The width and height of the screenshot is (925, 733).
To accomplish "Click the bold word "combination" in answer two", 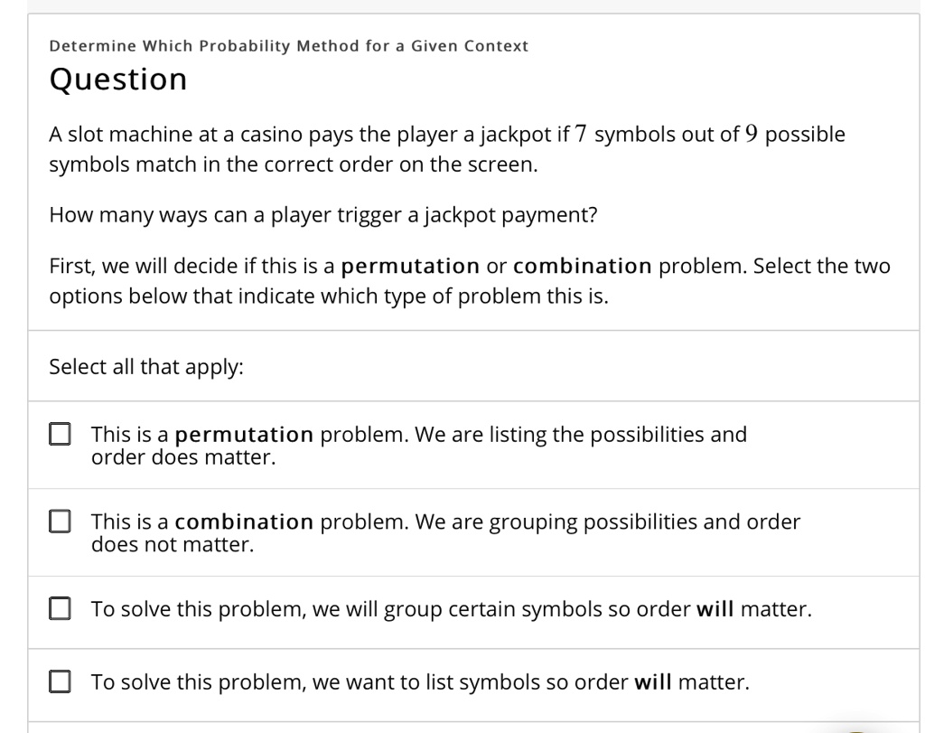I will click(x=242, y=522).
